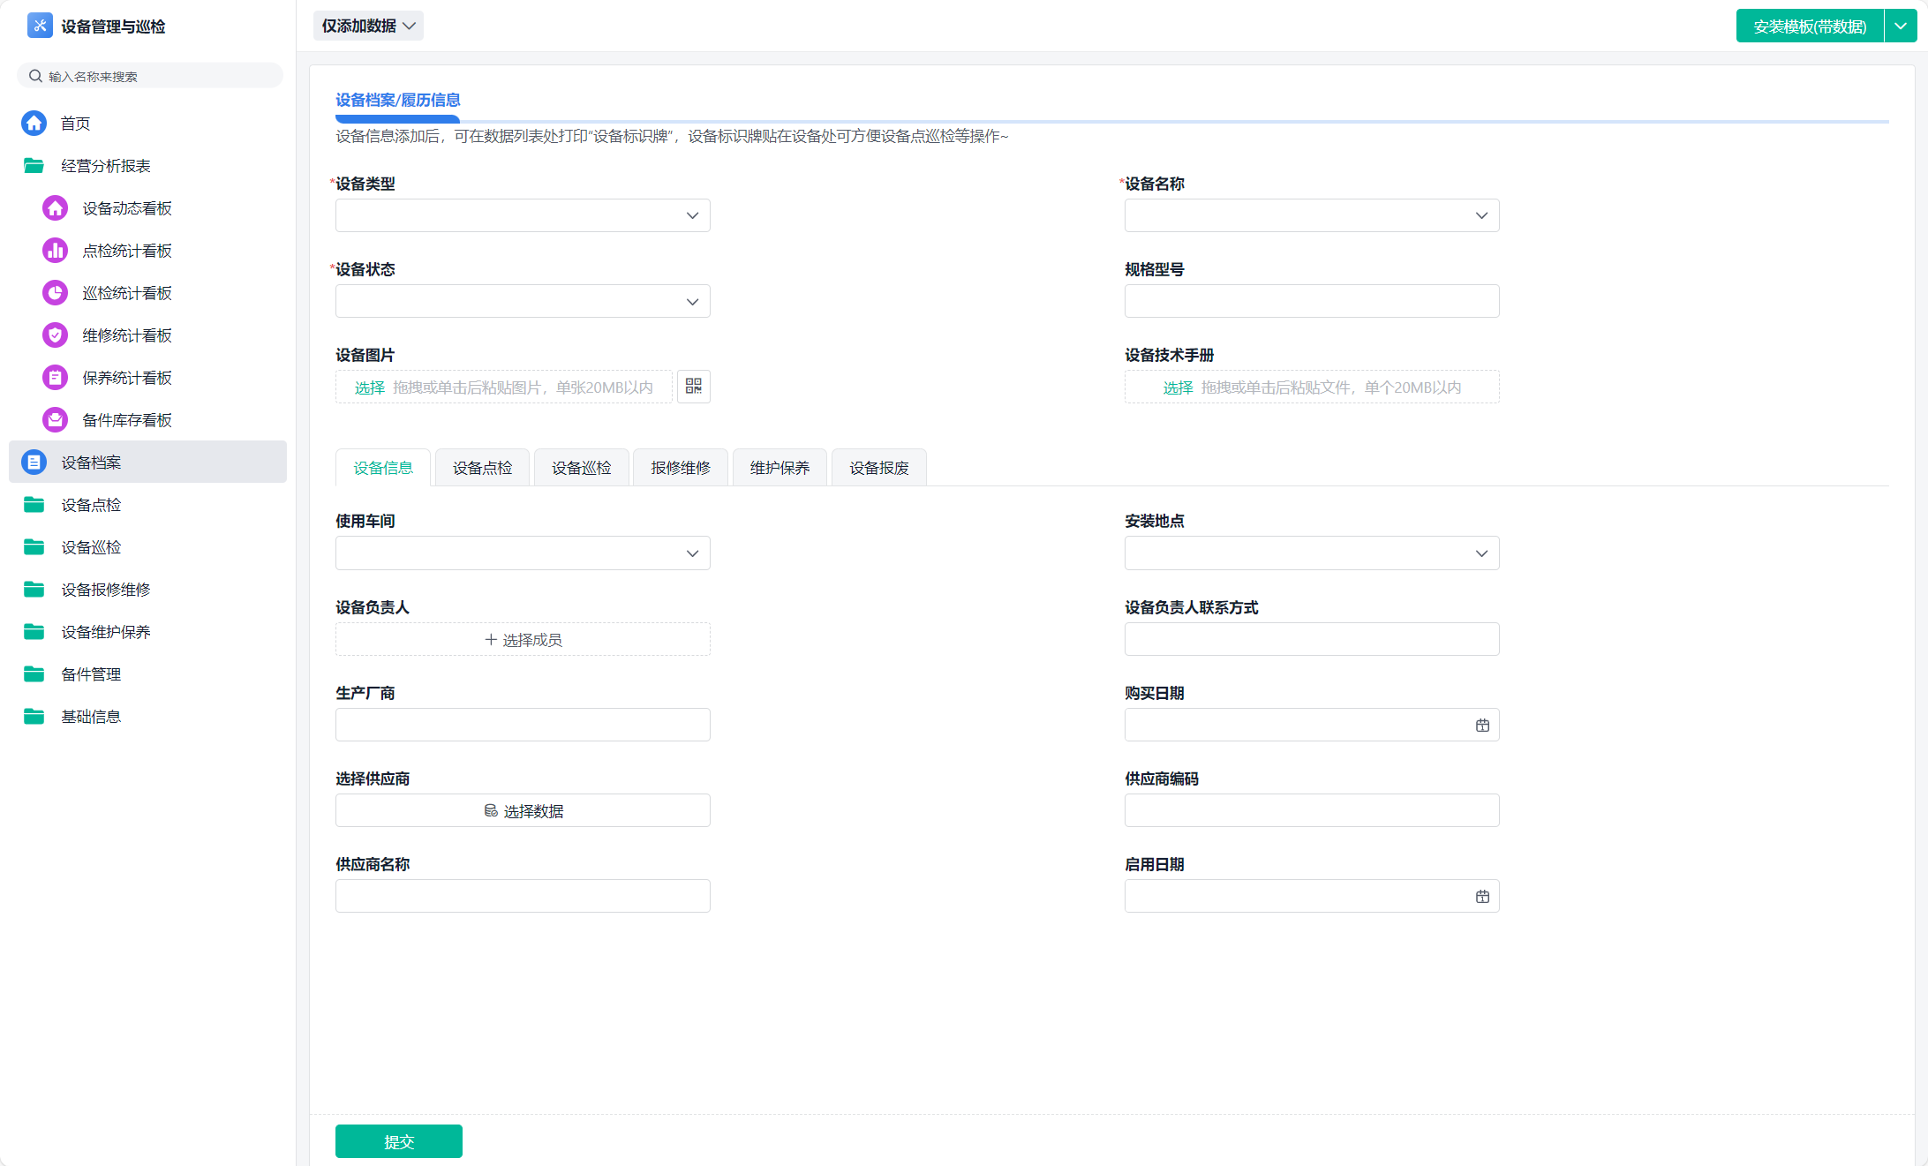Select the 巡检统计看板 pie chart icon
Viewport: 1928px width, 1166px height.
[x=55, y=293]
